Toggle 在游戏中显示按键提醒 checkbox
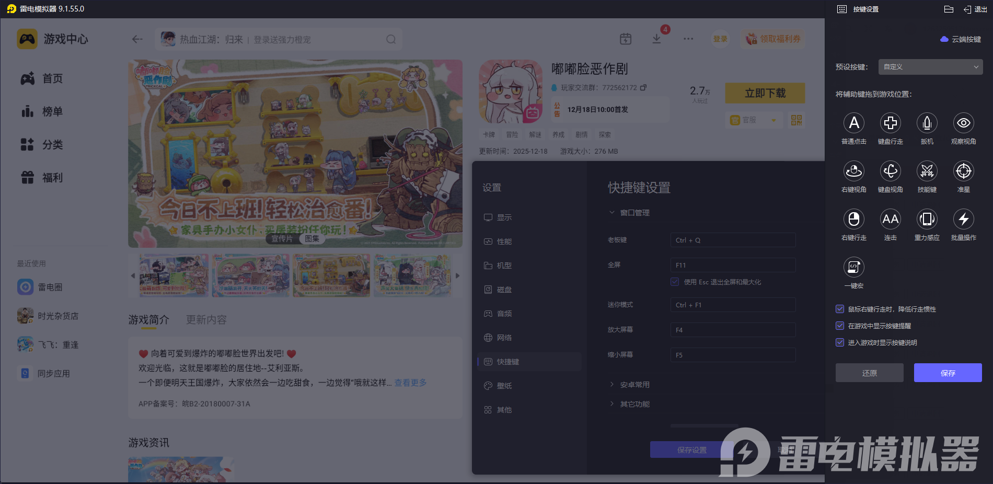Image resolution: width=993 pixels, height=484 pixels. [840, 326]
